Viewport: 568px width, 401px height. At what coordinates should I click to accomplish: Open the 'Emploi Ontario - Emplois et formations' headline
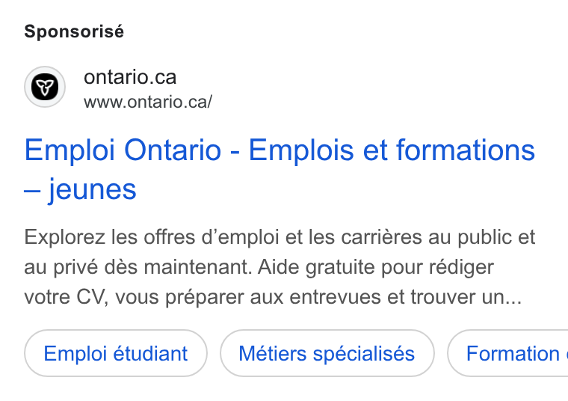[280, 169]
